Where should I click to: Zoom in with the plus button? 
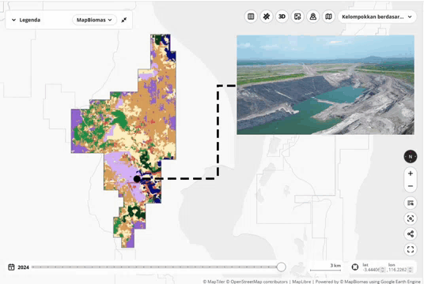[411, 174]
